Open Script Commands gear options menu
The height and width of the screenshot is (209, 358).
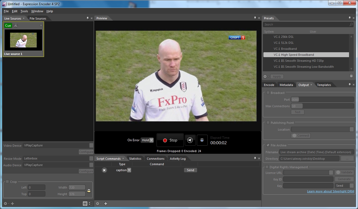click(98, 204)
